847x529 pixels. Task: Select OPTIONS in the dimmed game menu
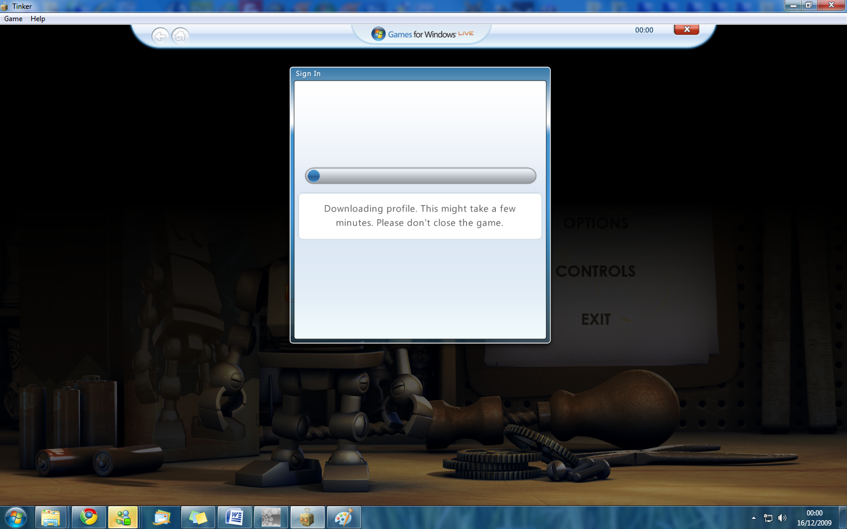tap(596, 223)
